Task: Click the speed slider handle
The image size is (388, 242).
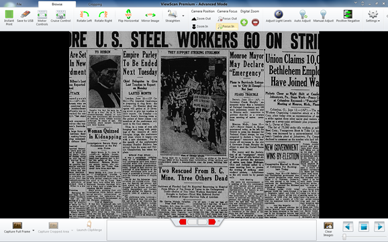Action: pos(344,237)
